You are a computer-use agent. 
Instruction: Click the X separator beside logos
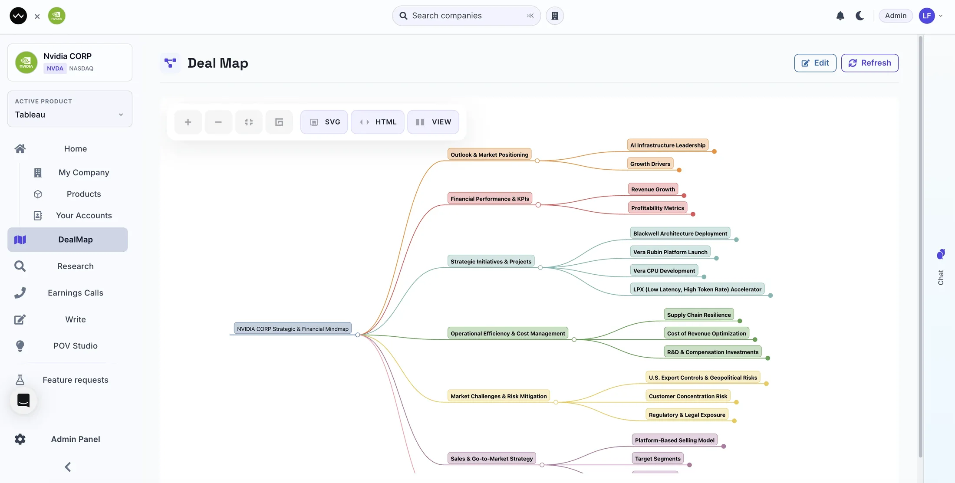click(37, 16)
